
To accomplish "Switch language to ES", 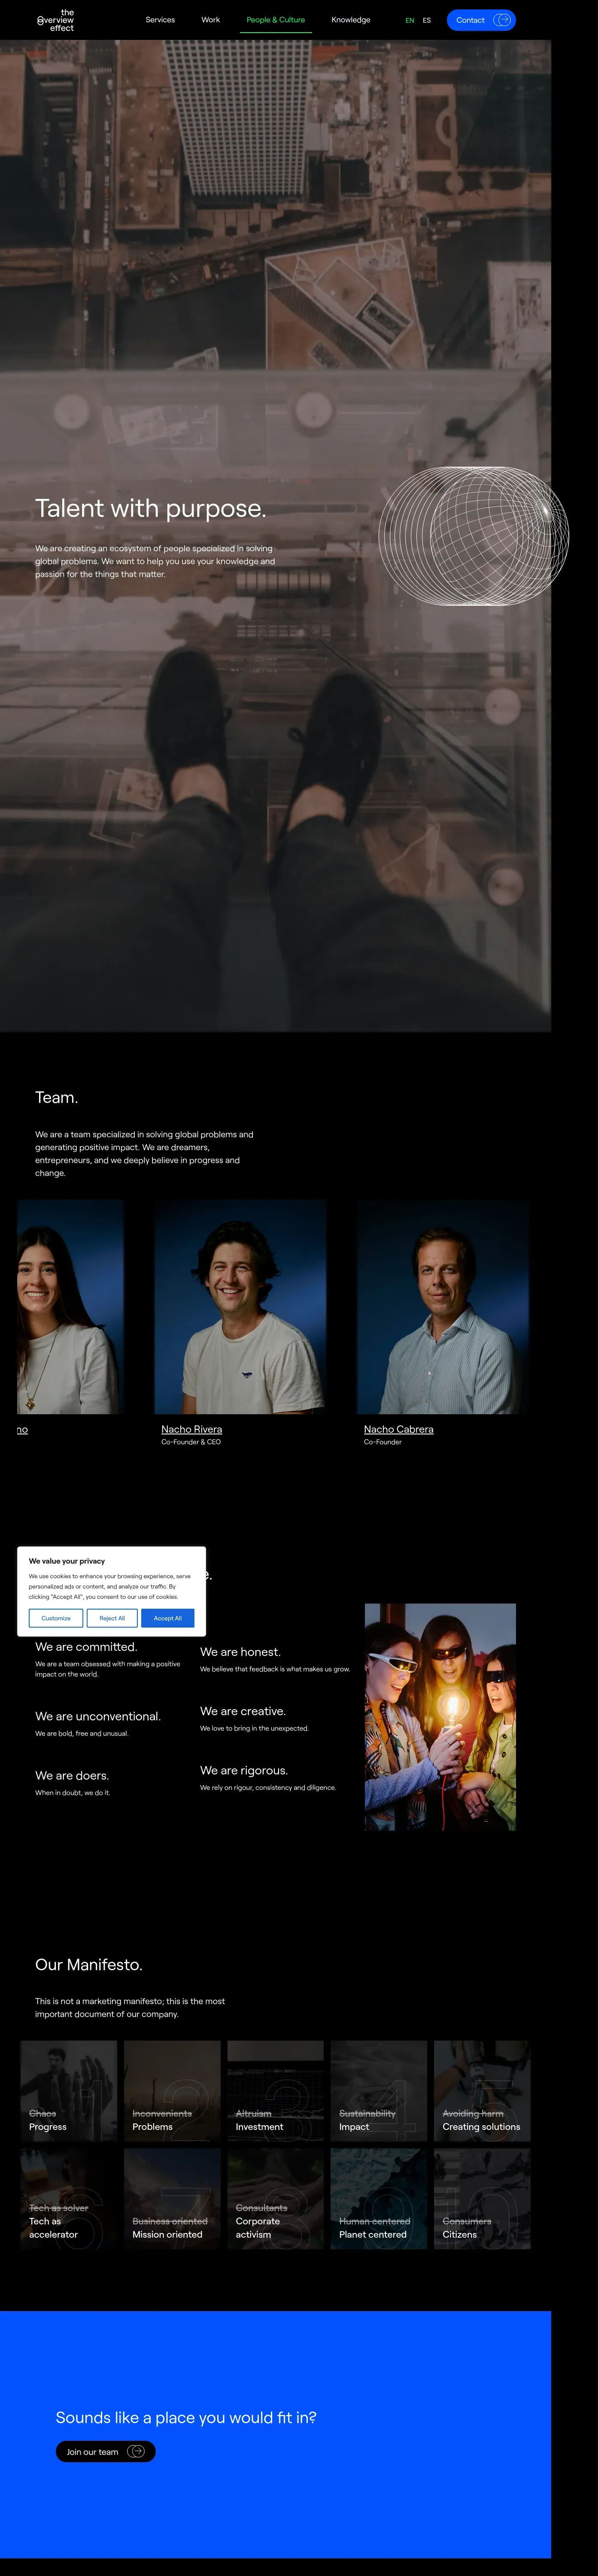I will pyautogui.click(x=427, y=20).
